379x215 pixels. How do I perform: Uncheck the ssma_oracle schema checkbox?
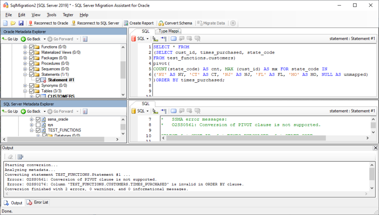tap(38, 119)
